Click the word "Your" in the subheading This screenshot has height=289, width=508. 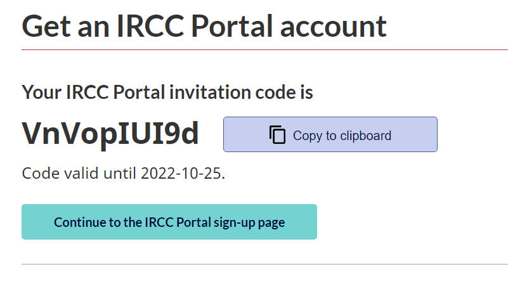[41, 93]
